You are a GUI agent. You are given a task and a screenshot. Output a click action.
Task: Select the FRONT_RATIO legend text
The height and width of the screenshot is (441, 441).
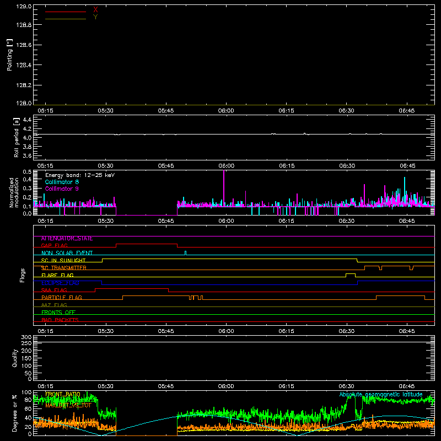(x=63, y=394)
